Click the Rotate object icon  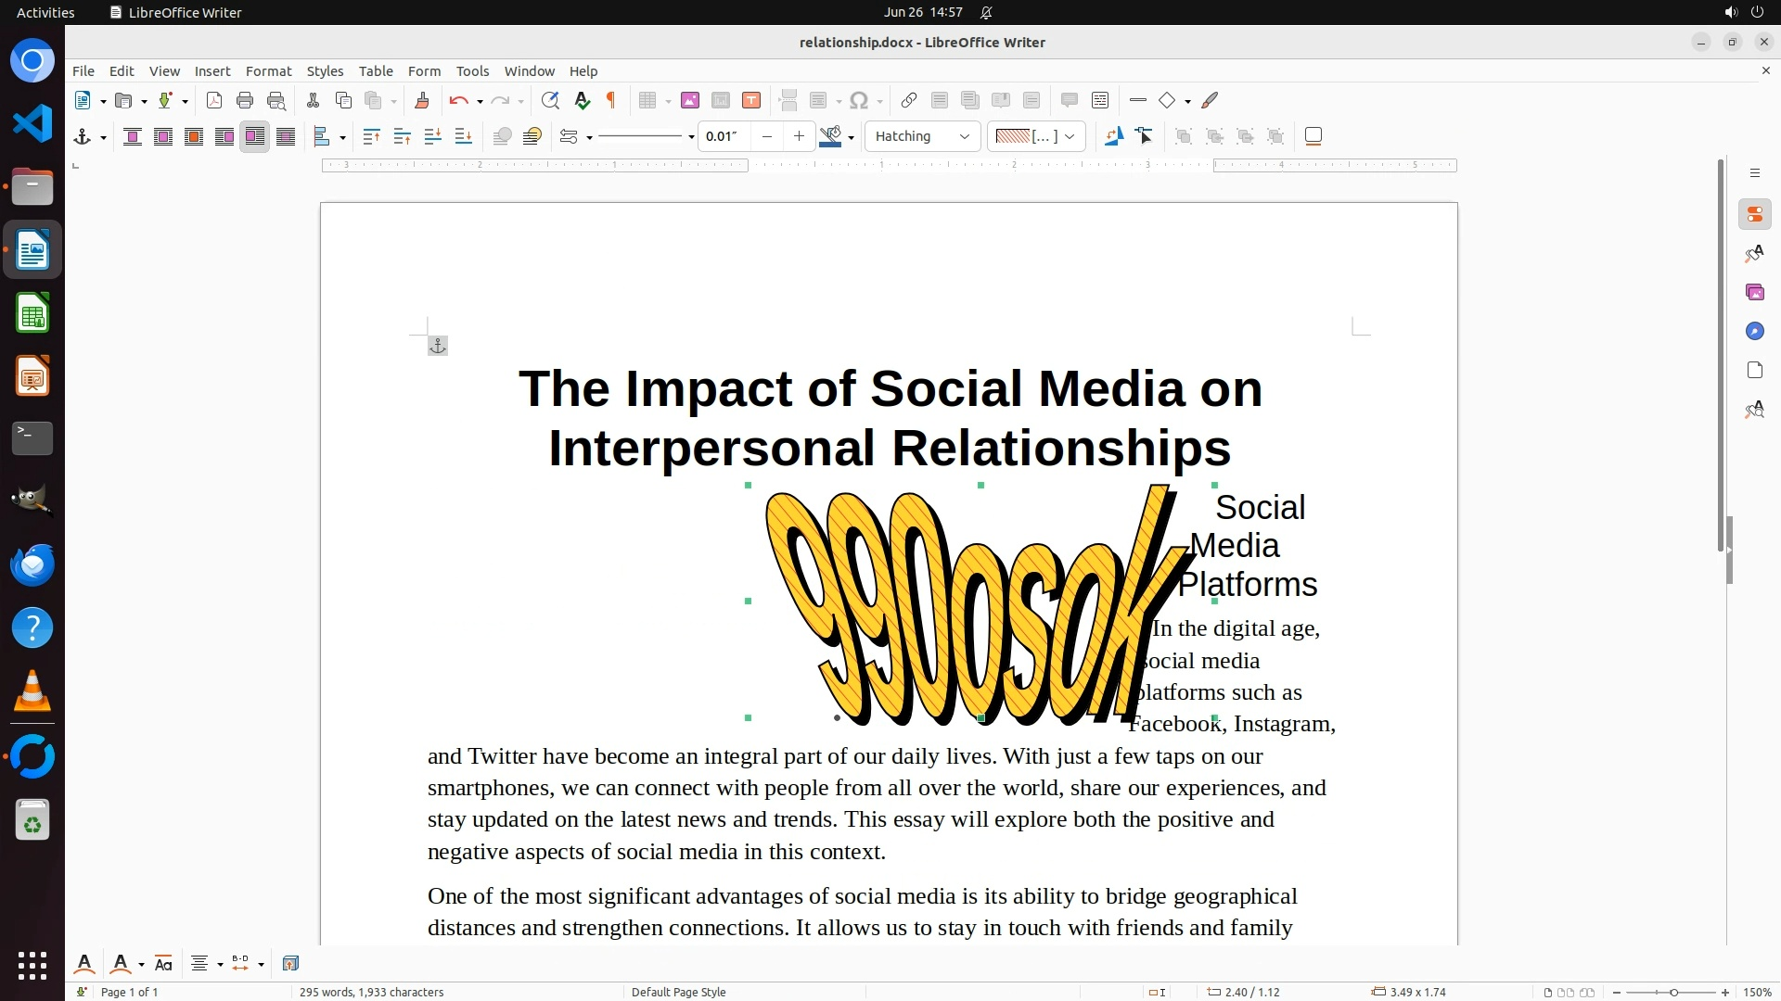[x=1113, y=136]
